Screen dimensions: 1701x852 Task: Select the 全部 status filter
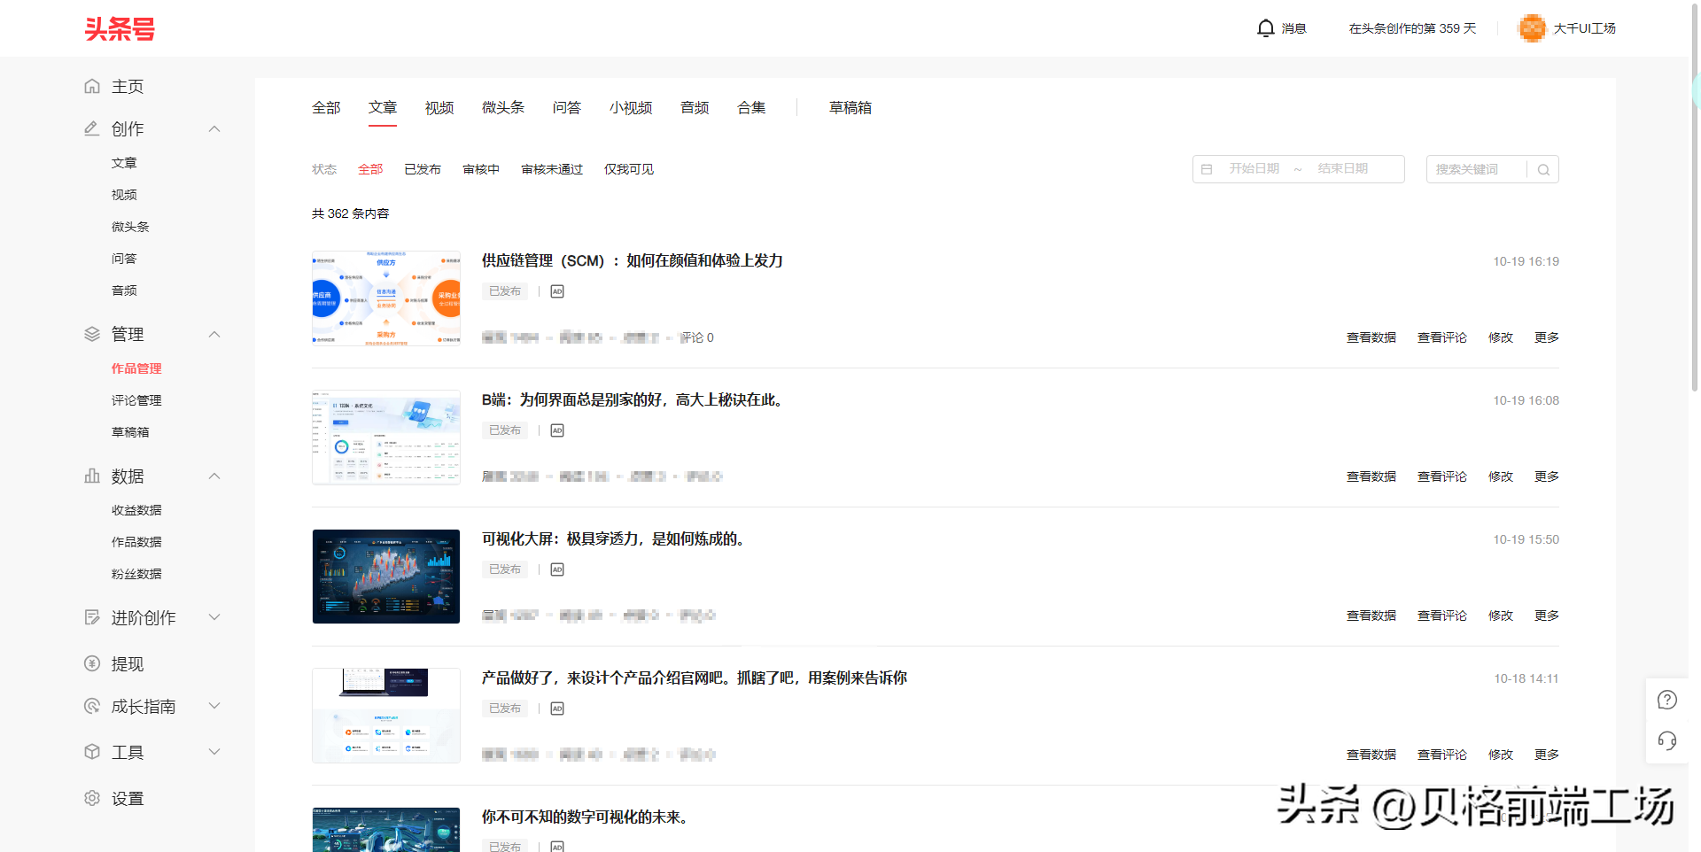(370, 169)
